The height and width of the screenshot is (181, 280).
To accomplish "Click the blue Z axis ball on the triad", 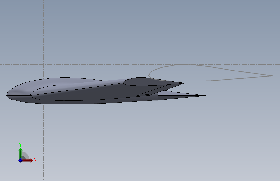I will [21, 160].
